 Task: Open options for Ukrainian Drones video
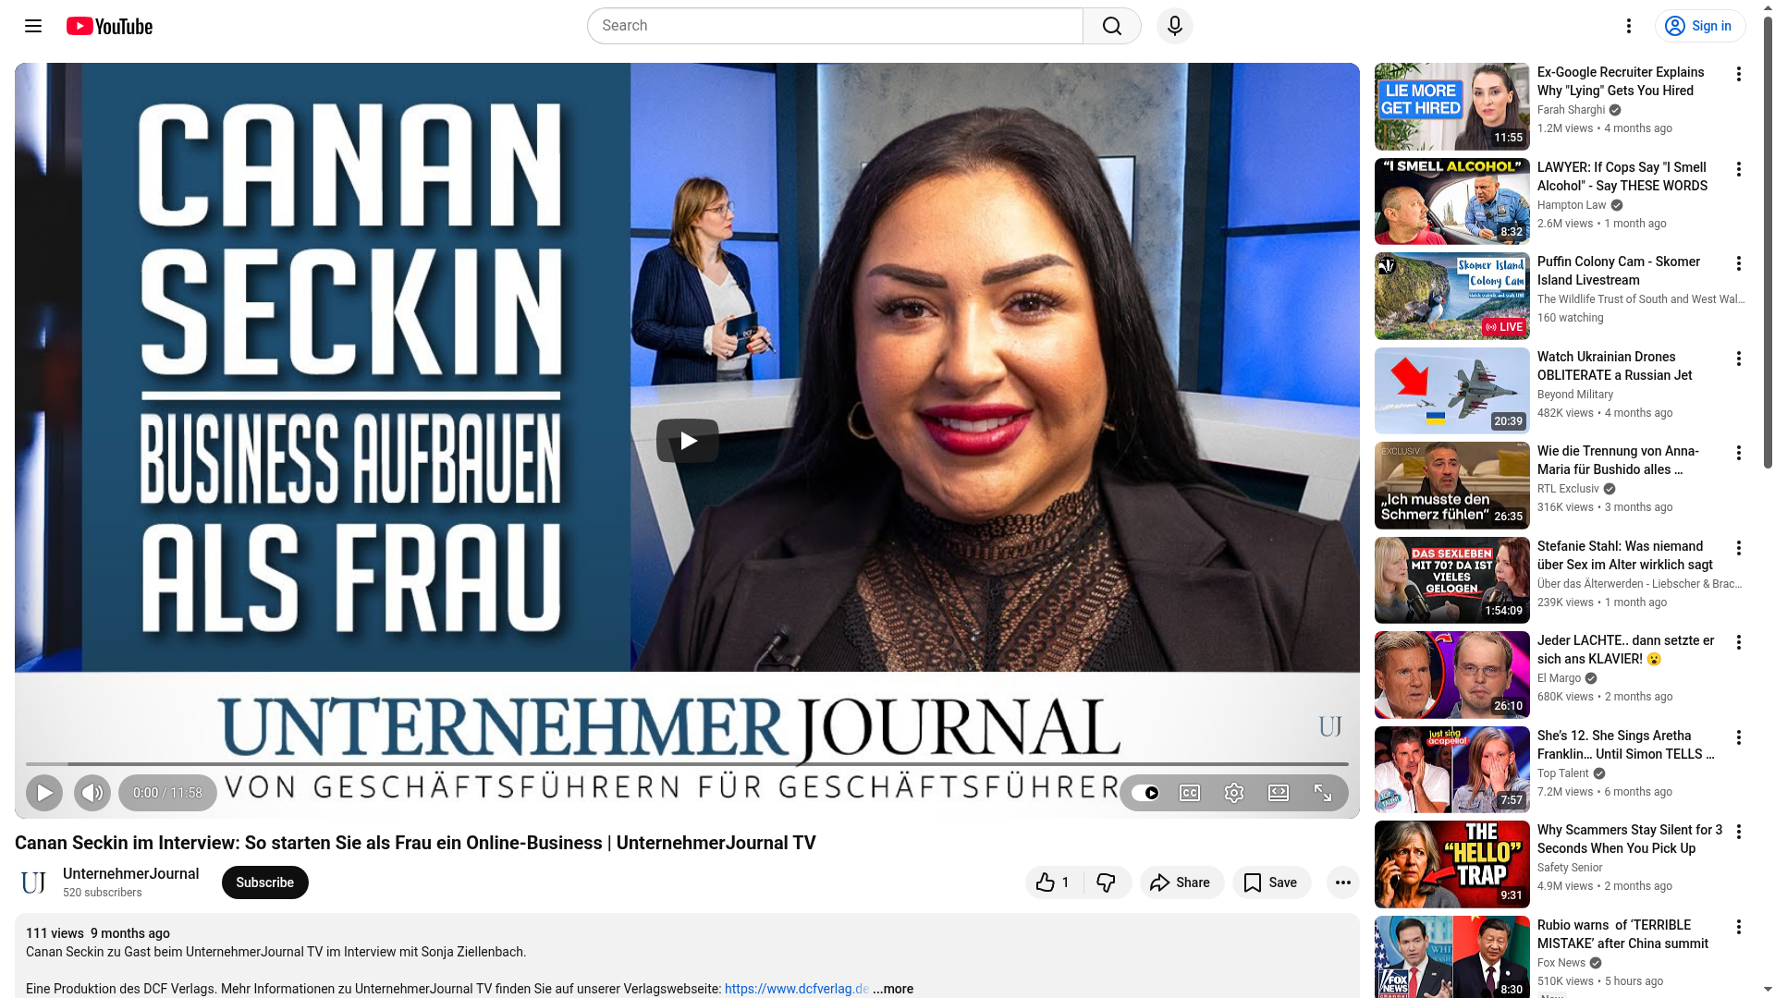coord(1738,359)
